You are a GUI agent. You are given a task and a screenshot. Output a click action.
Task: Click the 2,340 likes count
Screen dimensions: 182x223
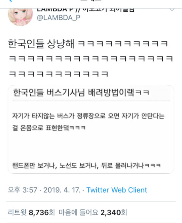(x=111, y=213)
